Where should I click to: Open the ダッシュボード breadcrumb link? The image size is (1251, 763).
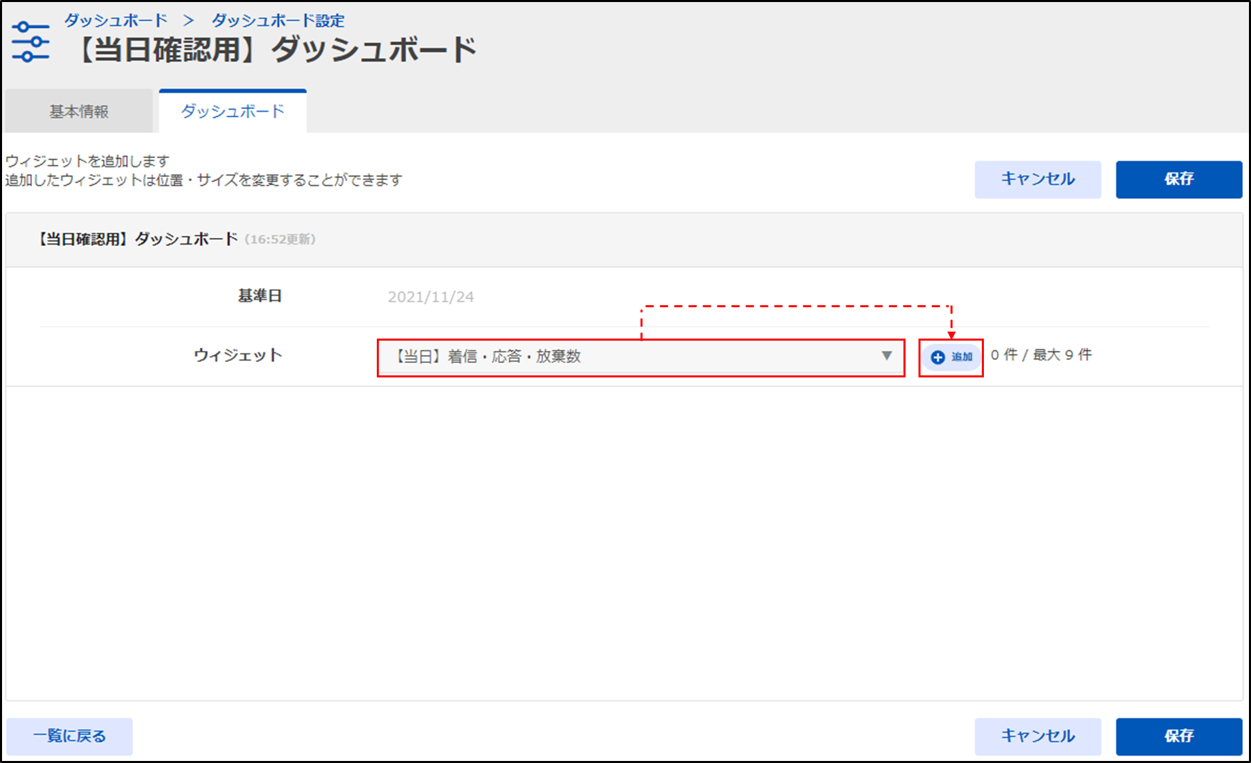(x=116, y=20)
